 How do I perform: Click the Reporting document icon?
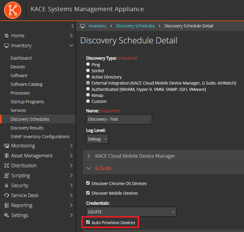[x=7, y=205]
